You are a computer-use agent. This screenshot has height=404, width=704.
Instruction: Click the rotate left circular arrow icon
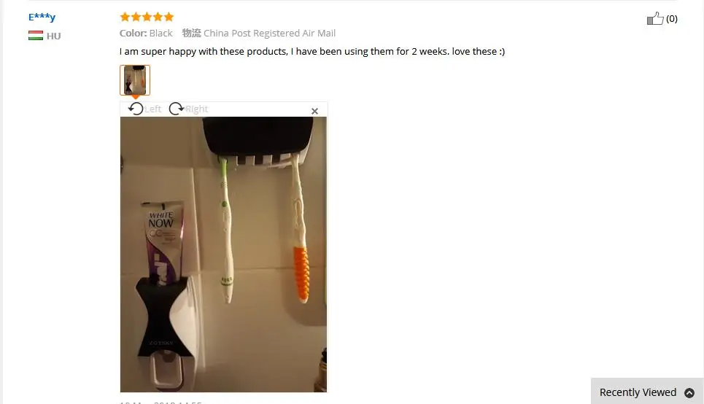pyautogui.click(x=136, y=109)
